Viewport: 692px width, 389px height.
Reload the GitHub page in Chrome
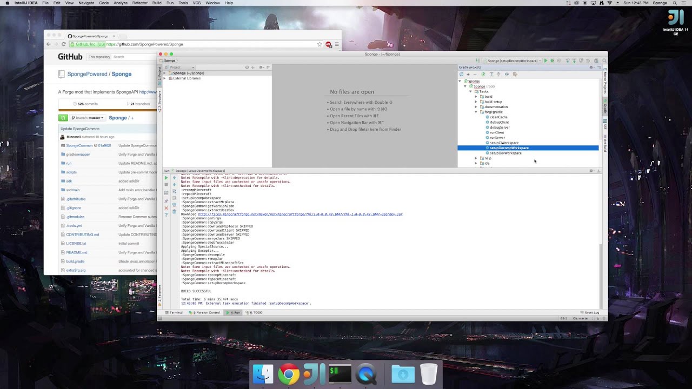point(64,44)
